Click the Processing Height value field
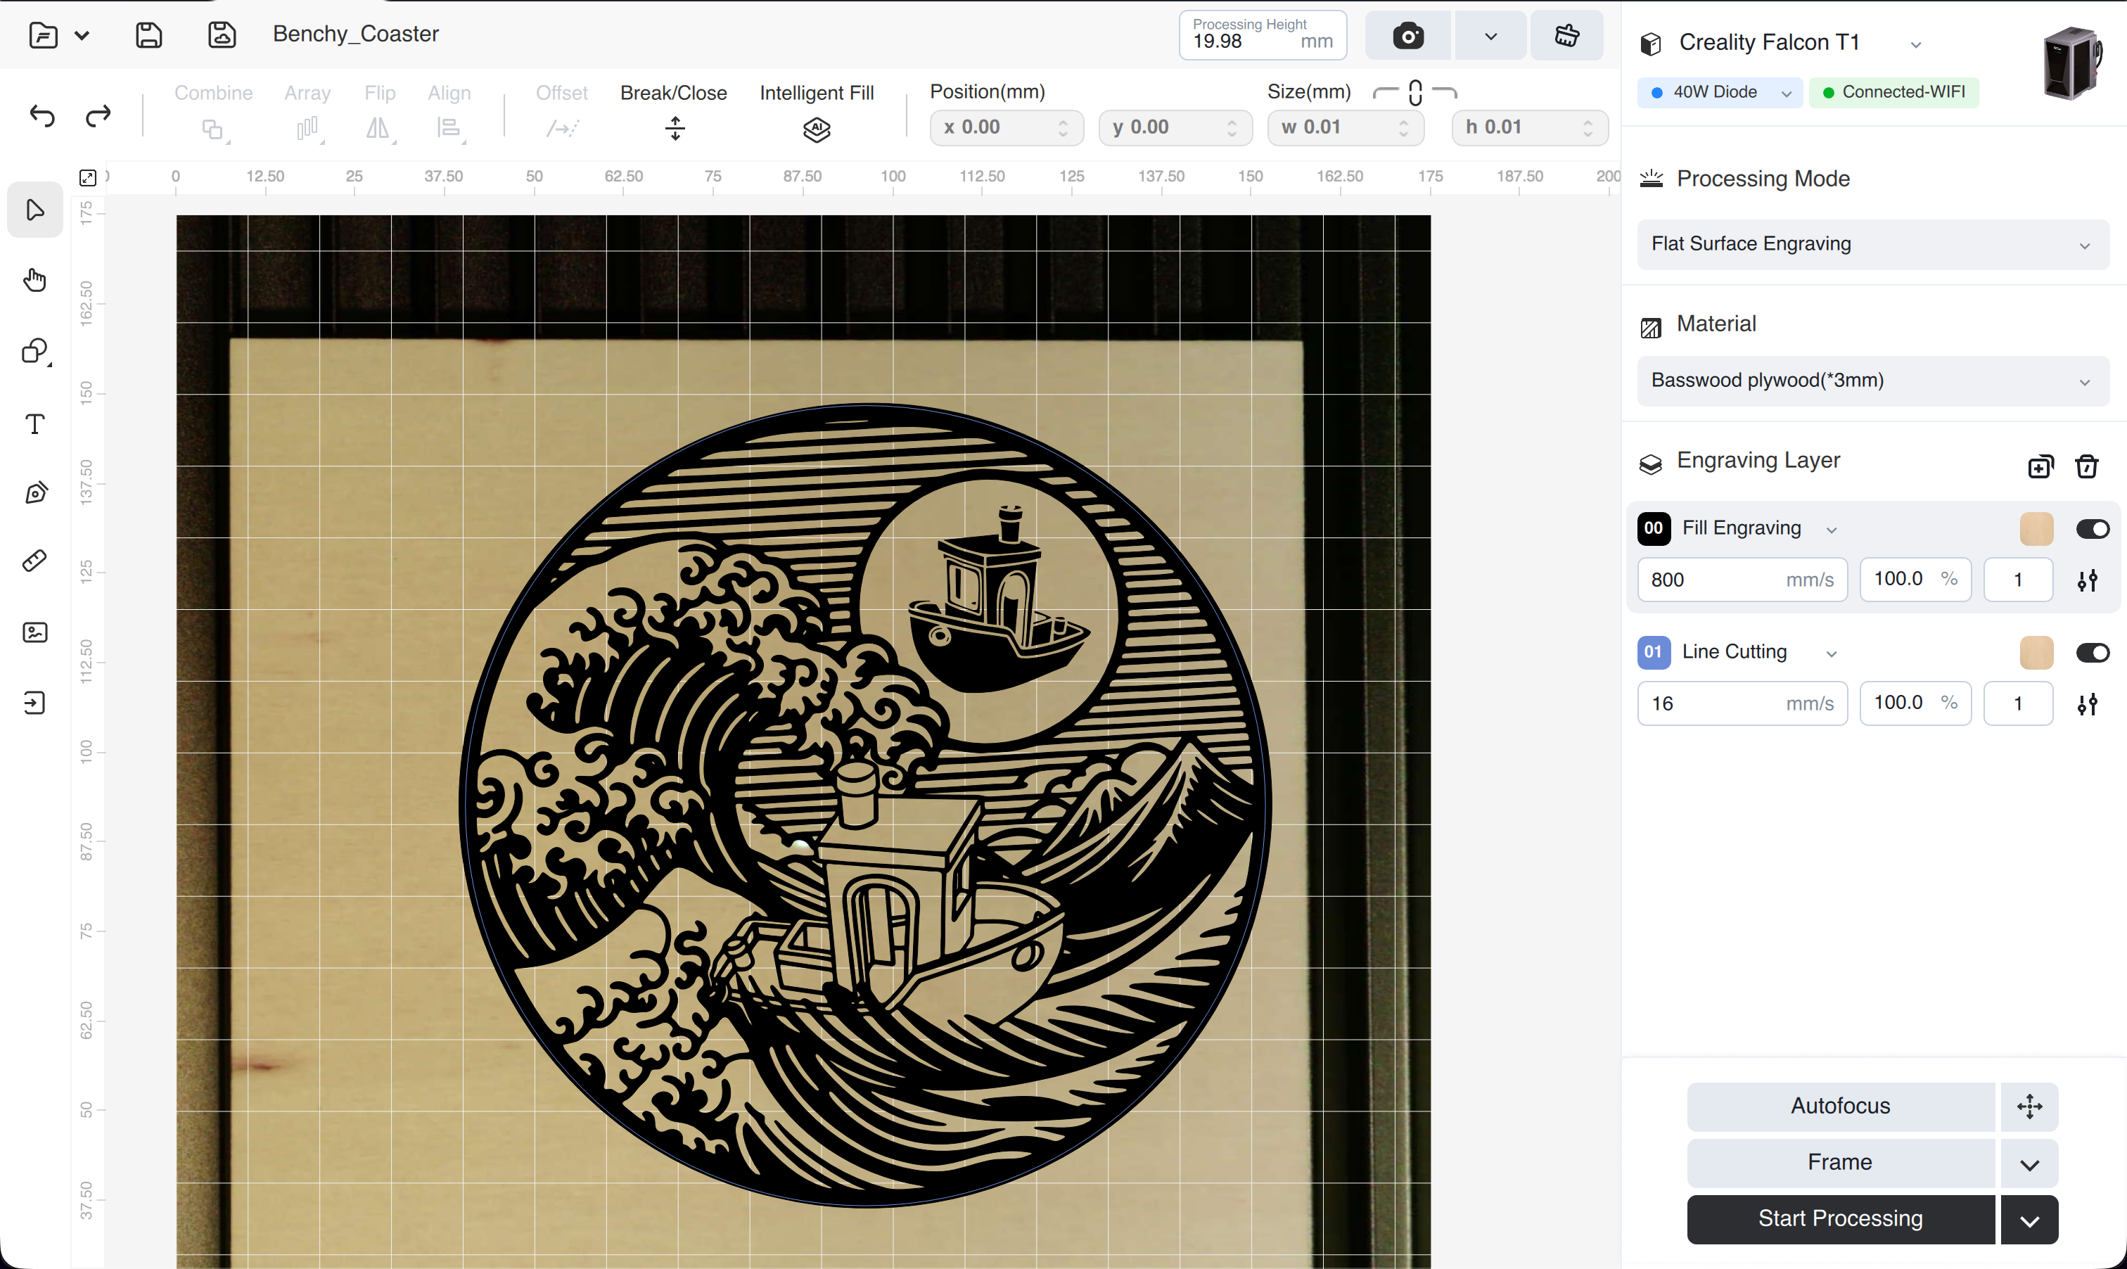 (x=1263, y=36)
